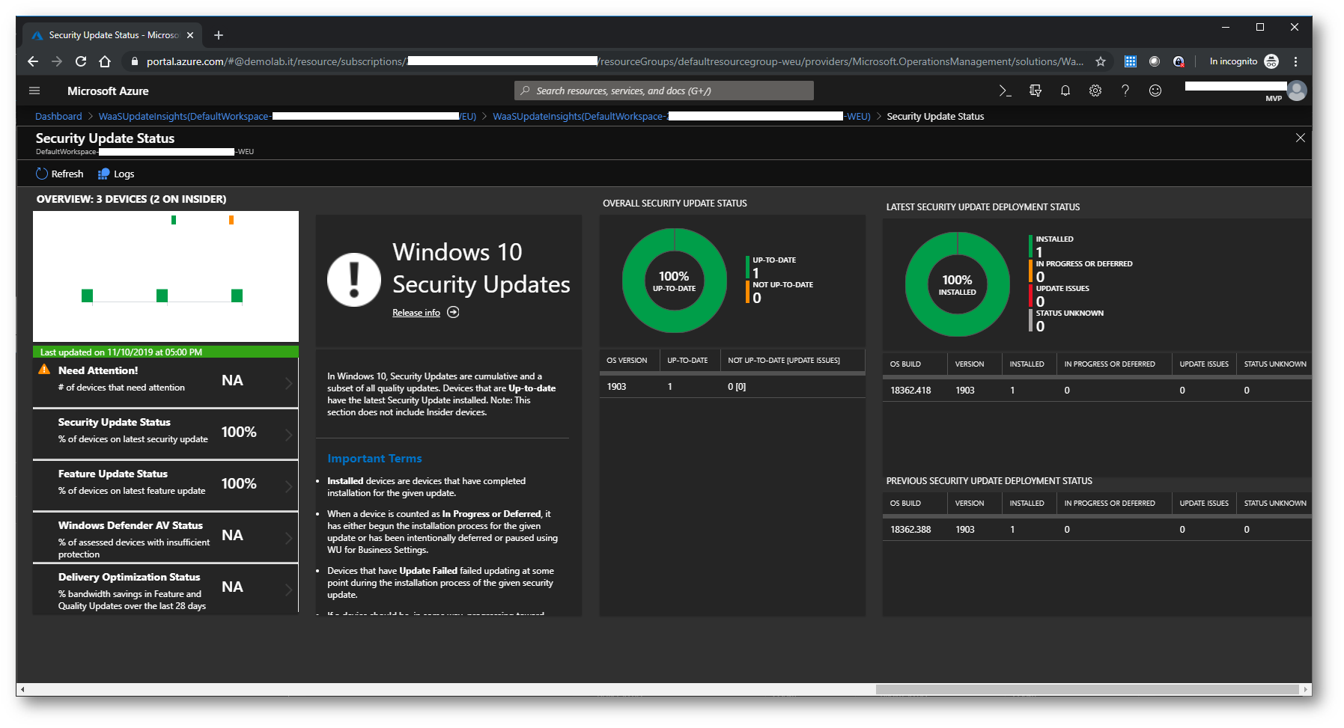The height and width of the screenshot is (728, 1344).
Task: Open the account avatar menu
Action: tap(1298, 91)
